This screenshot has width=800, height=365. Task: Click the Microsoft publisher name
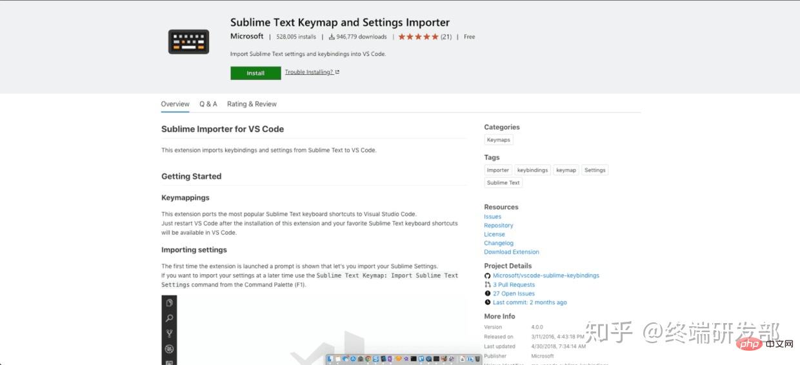[246, 36]
